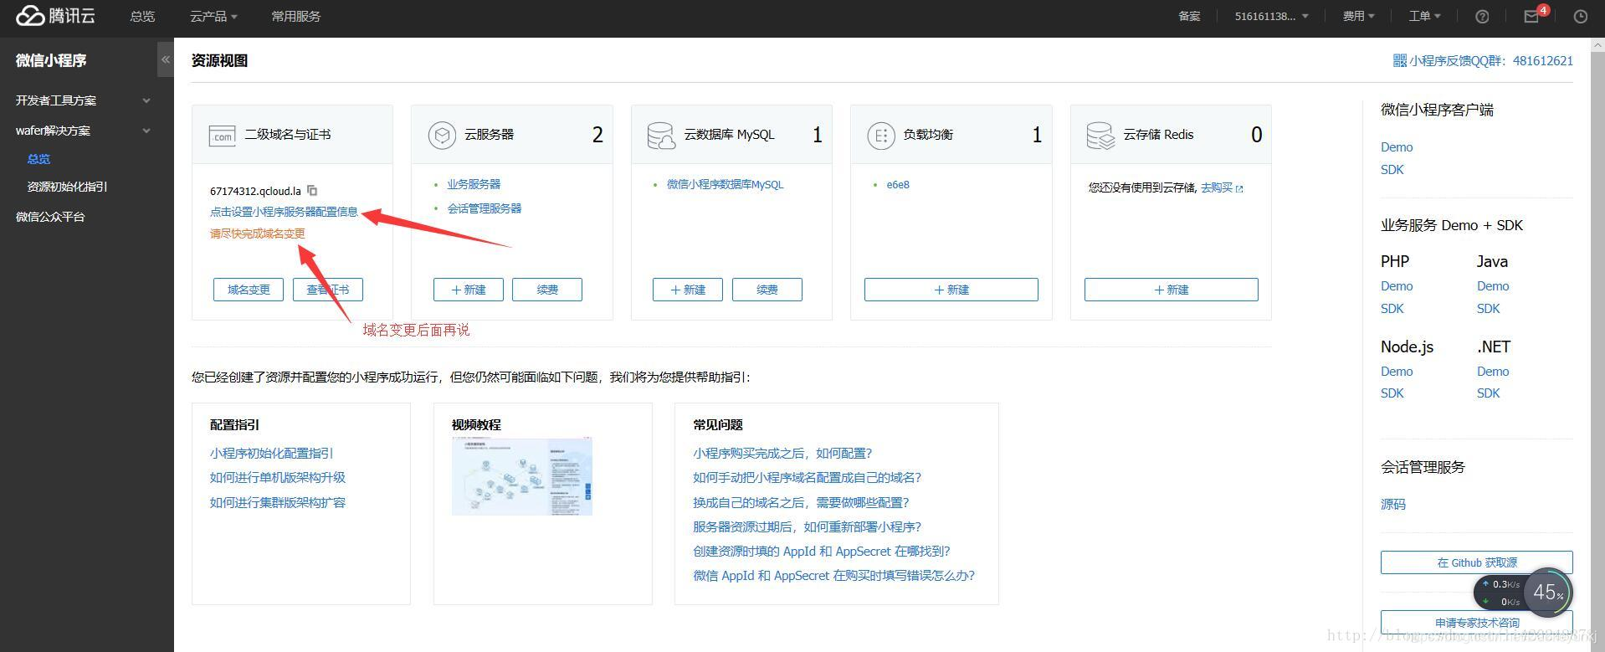The height and width of the screenshot is (652, 1605).
Task: Select 总览 under wafer解决方案
Action: click(38, 159)
